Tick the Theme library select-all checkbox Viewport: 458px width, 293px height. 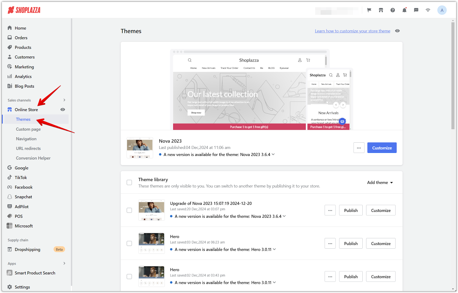[129, 182]
